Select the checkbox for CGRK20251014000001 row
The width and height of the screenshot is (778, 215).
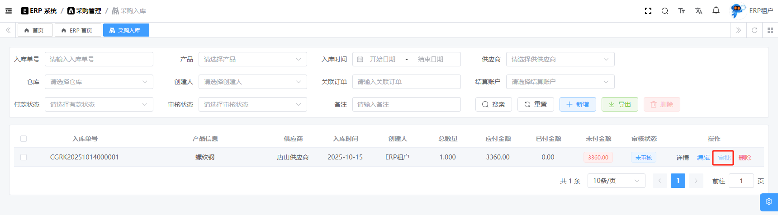point(24,157)
